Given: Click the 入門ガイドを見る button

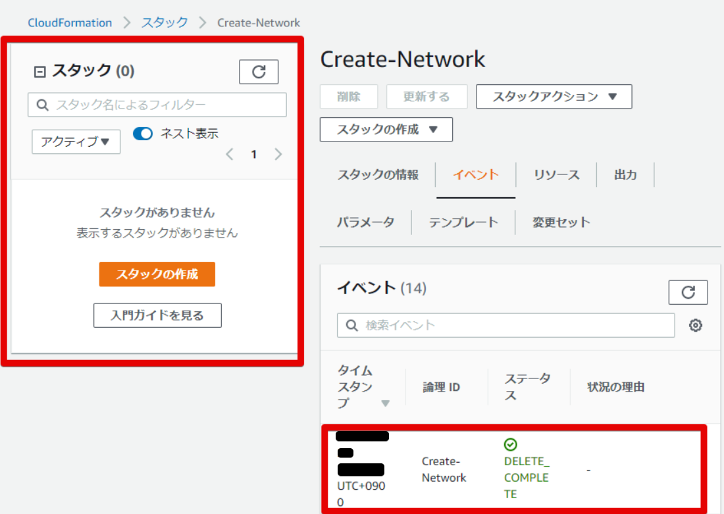Looking at the screenshot, I should pyautogui.click(x=157, y=315).
